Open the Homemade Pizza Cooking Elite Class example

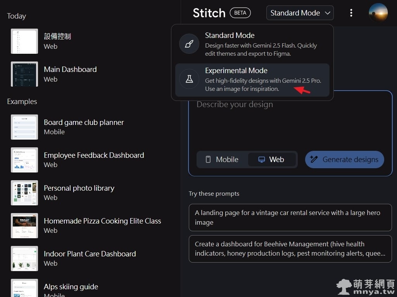[x=102, y=225]
